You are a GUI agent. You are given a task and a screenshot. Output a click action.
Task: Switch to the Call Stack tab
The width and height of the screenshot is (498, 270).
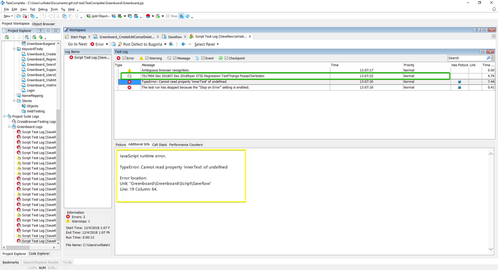click(160, 145)
